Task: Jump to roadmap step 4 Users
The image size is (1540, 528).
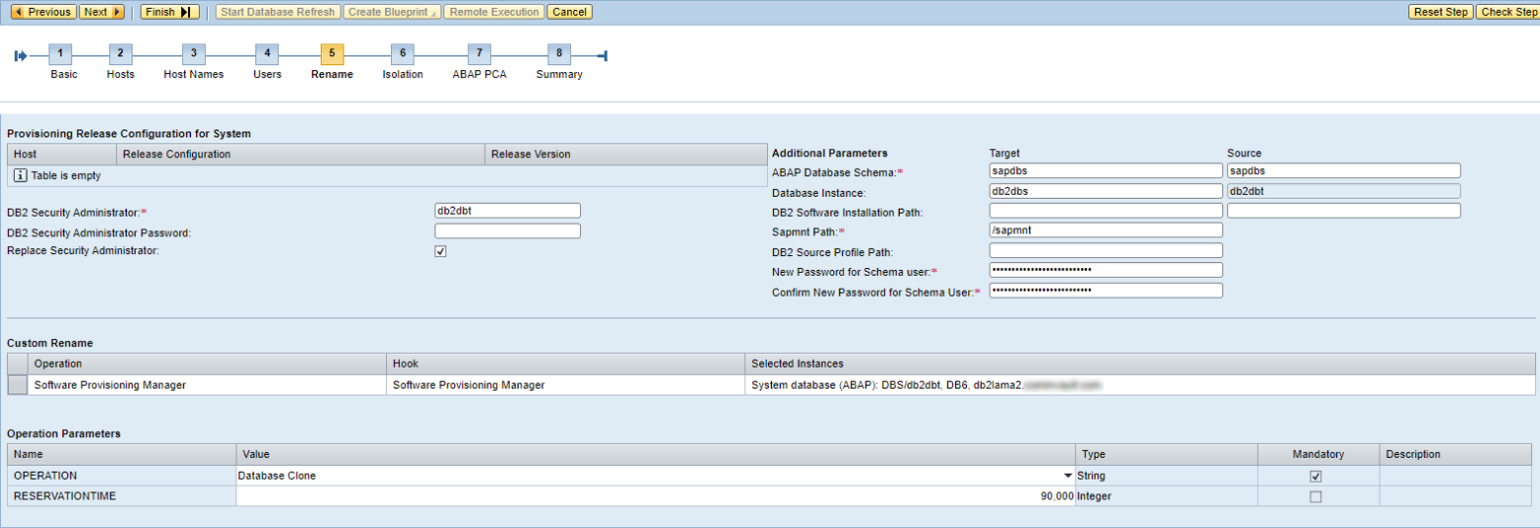Action: pyautogui.click(x=266, y=54)
